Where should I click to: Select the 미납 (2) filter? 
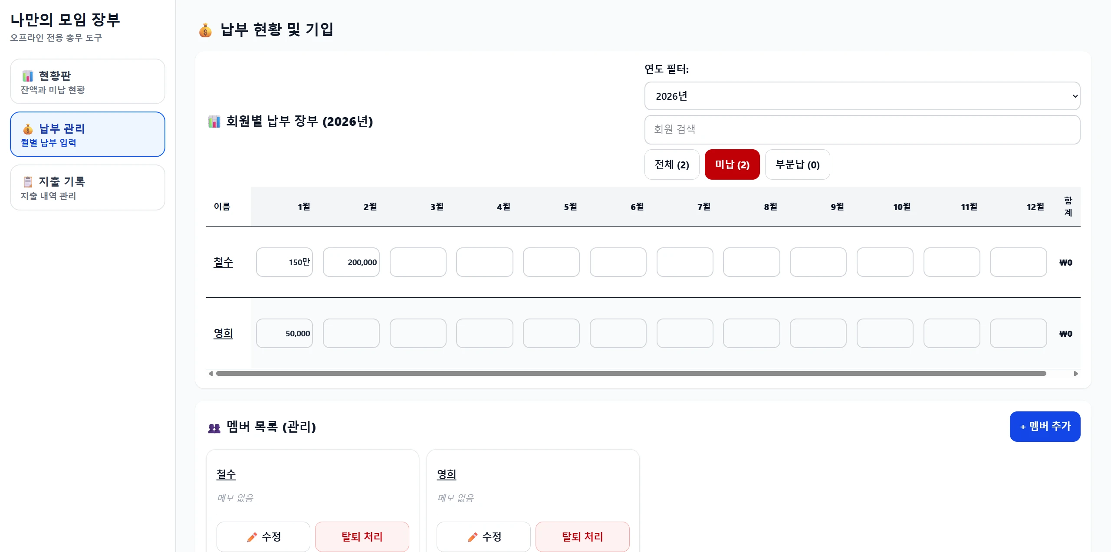click(732, 164)
